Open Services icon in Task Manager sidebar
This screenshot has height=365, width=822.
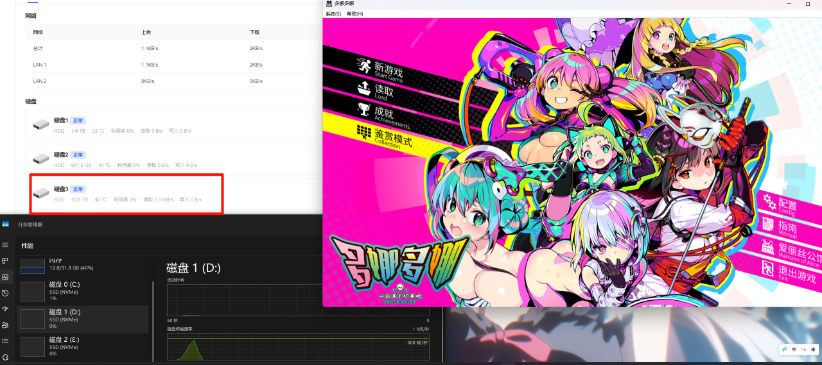click(x=5, y=357)
